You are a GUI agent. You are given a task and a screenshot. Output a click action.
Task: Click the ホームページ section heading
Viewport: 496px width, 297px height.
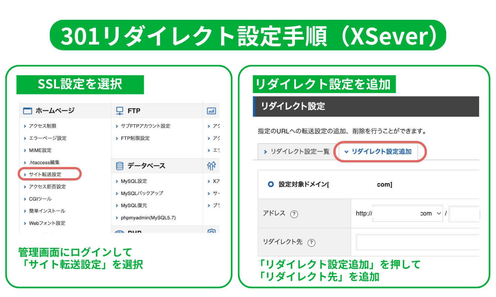coord(55,111)
